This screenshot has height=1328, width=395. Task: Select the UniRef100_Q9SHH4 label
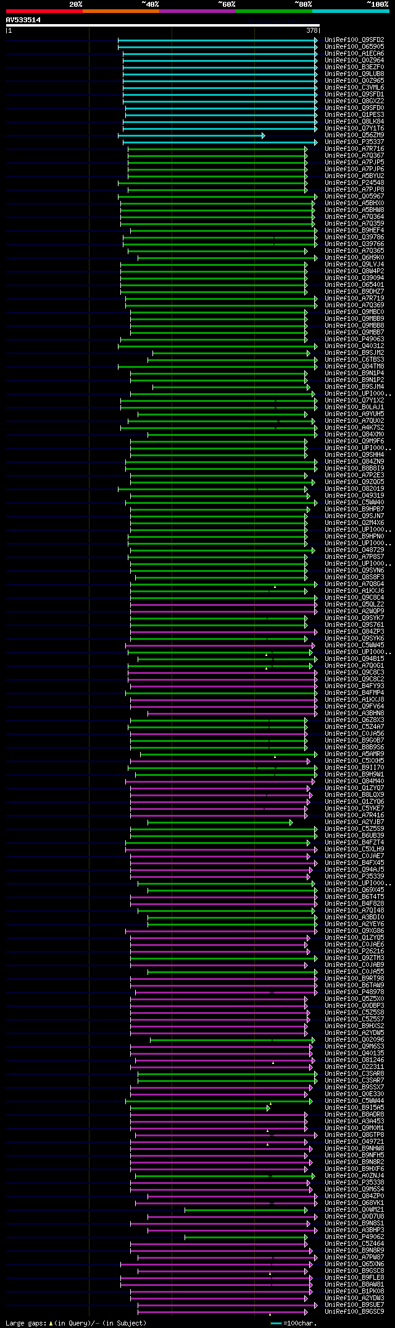pyautogui.click(x=354, y=455)
